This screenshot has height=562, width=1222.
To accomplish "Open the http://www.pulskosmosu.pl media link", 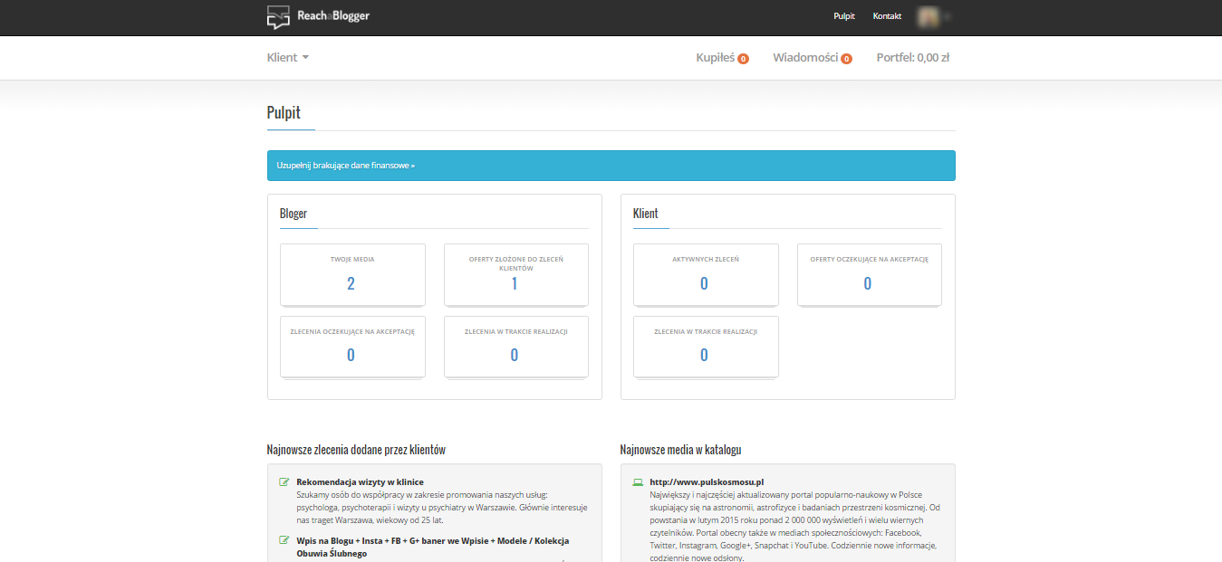I will (707, 482).
